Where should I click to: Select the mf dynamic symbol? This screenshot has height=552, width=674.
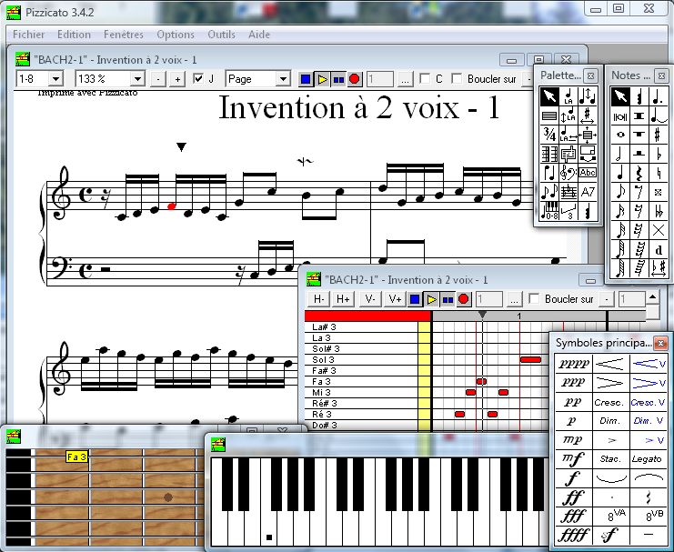[x=573, y=459]
